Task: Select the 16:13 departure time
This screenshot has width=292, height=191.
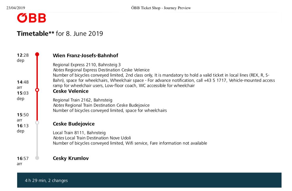Action: coord(23,126)
